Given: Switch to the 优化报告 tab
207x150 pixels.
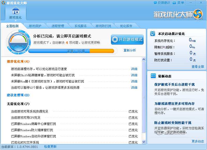Looking at the screenshot, I should click(x=126, y=26).
